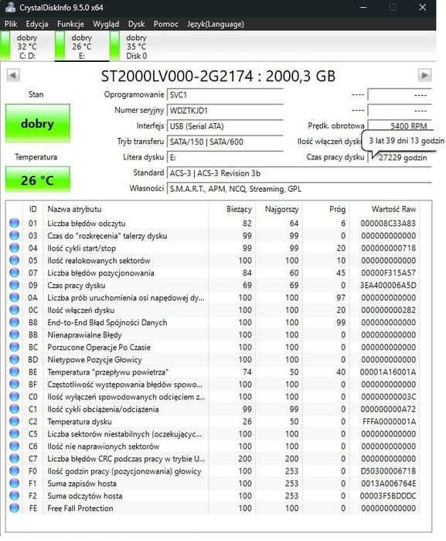Click status orb for attribute B8 row
446x541 pixels.
pos(14,322)
